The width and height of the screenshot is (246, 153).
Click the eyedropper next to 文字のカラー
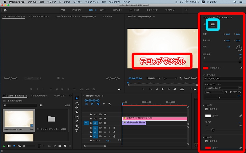point(241,68)
